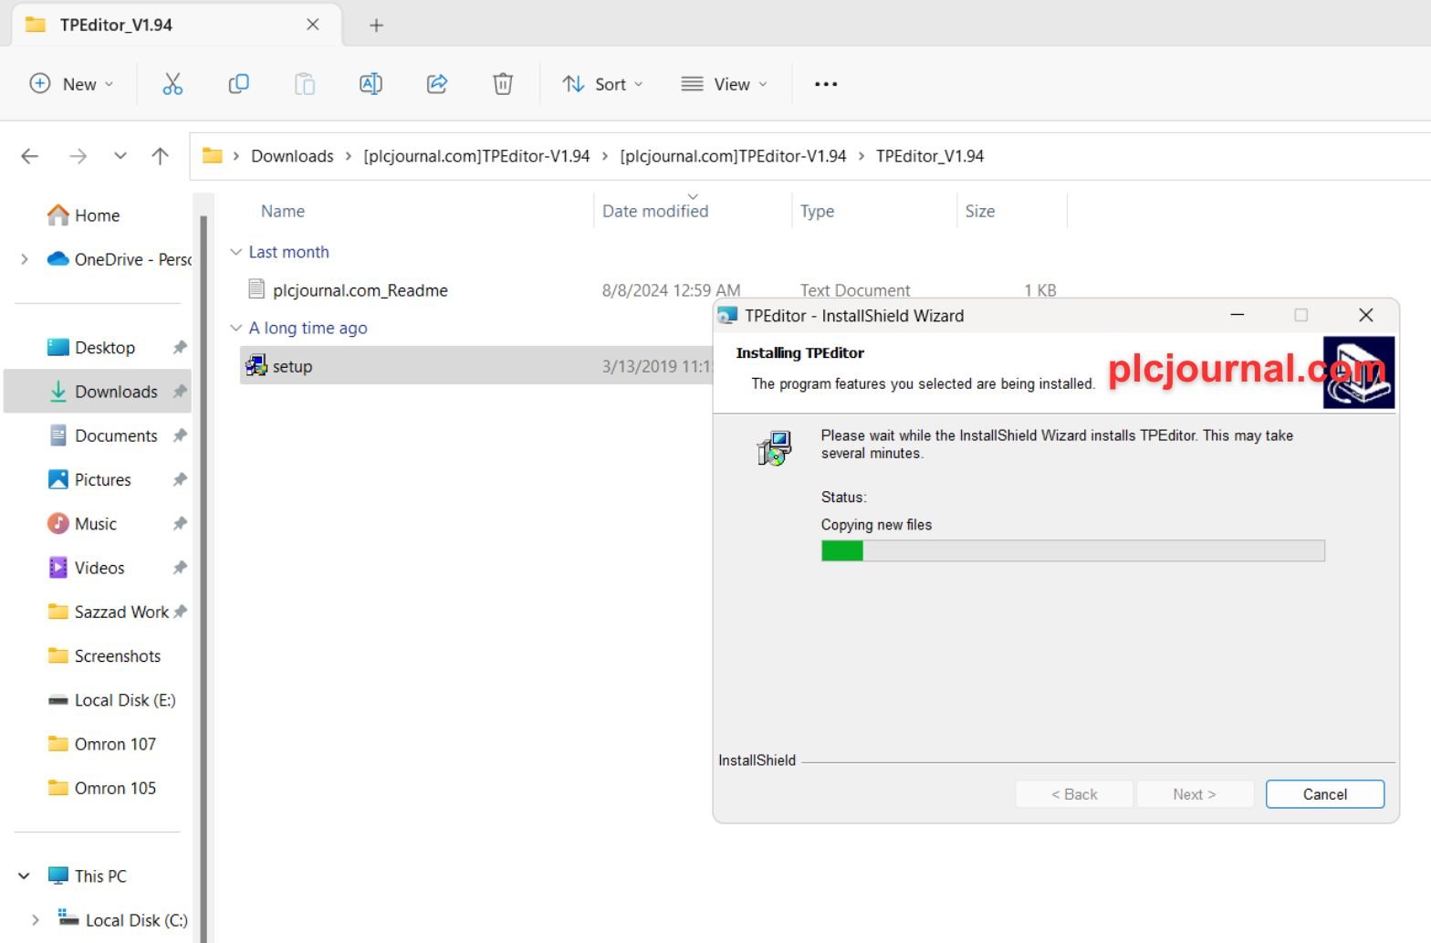This screenshot has height=943, width=1431.
Task: Select the TPEditor_V1.94 tab
Action: point(176,25)
